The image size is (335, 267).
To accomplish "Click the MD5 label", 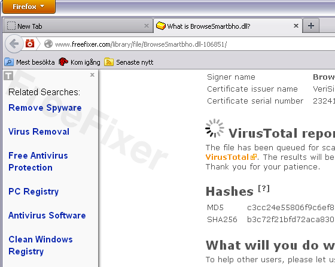I will pyautogui.click(x=215, y=208).
